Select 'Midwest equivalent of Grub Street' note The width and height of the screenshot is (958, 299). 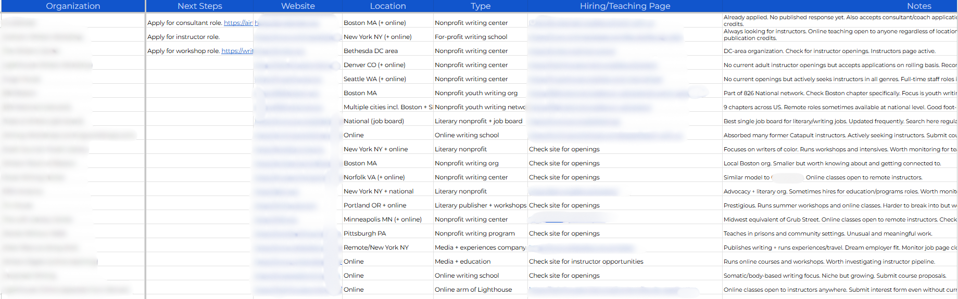coord(840,219)
